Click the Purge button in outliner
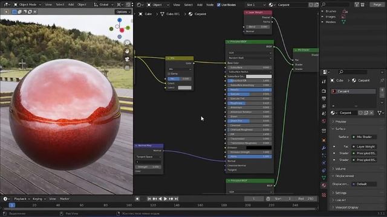This screenshot has width=387, height=217. click(x=377, y=4)
